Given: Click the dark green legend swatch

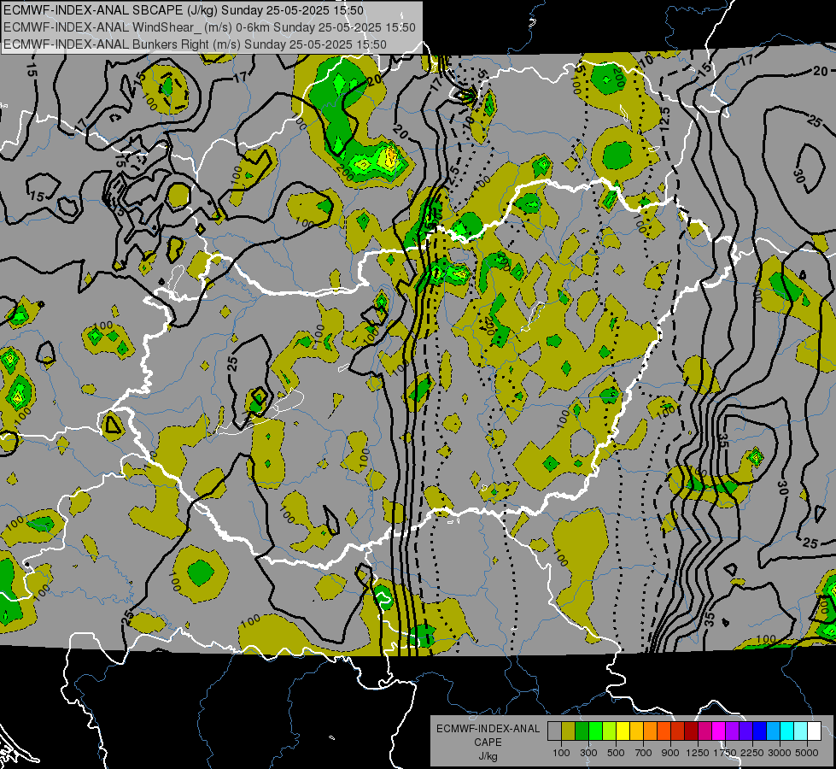Looking at the screenshot, I should point(582,731).
